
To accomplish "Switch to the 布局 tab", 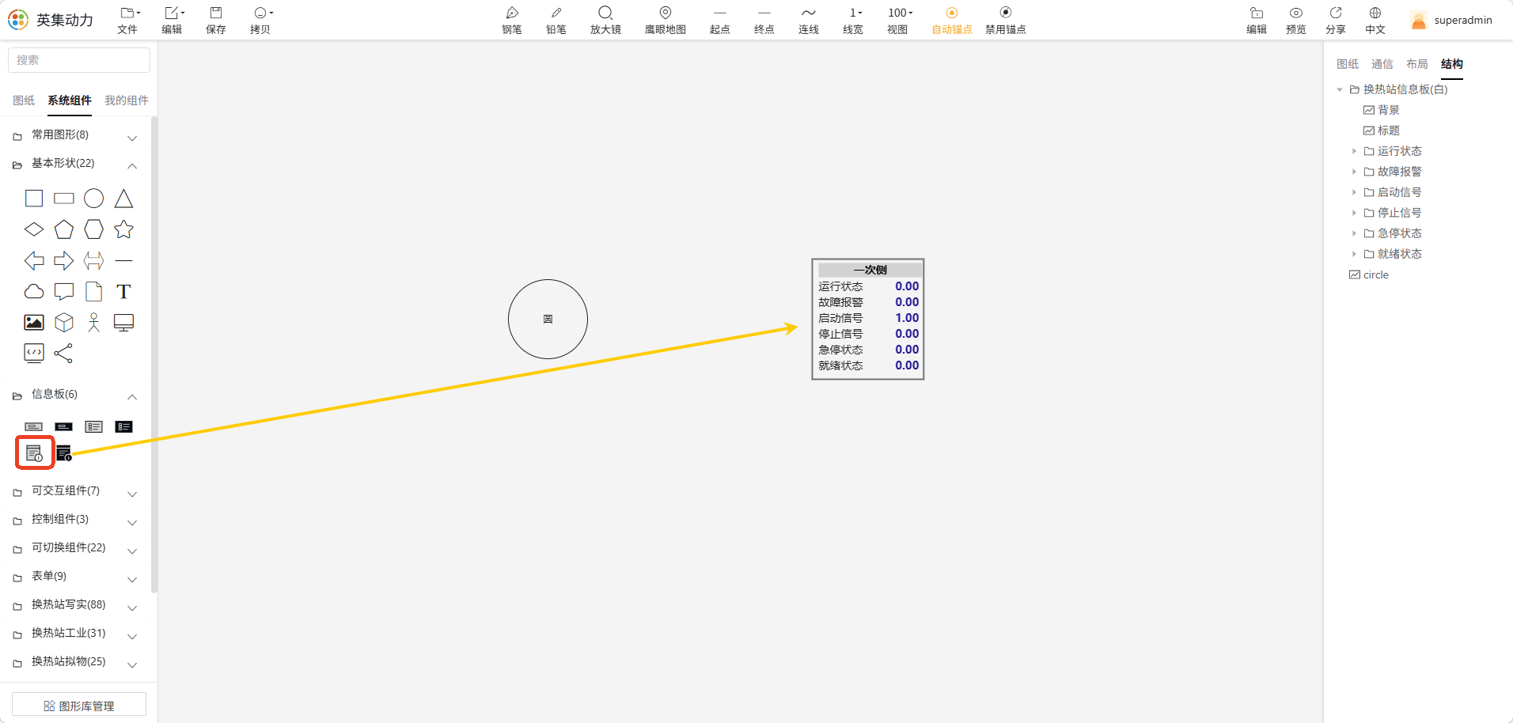I will 1417,64.
